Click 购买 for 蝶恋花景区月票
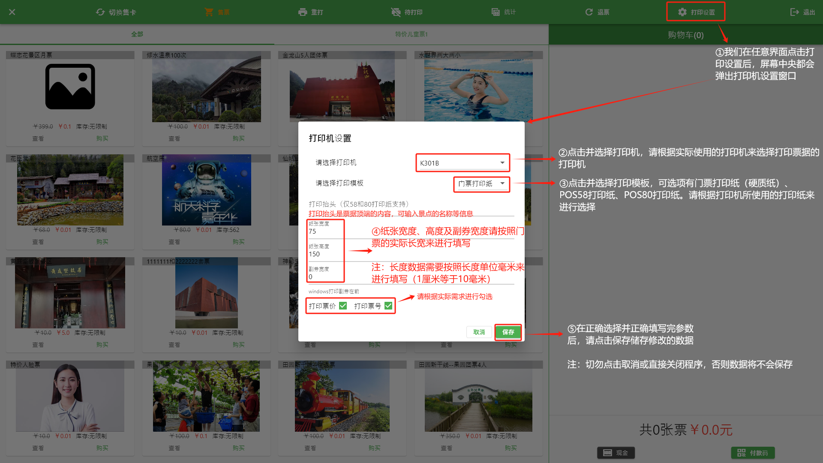This screenshot has height=463, width=823. point(102,138)
